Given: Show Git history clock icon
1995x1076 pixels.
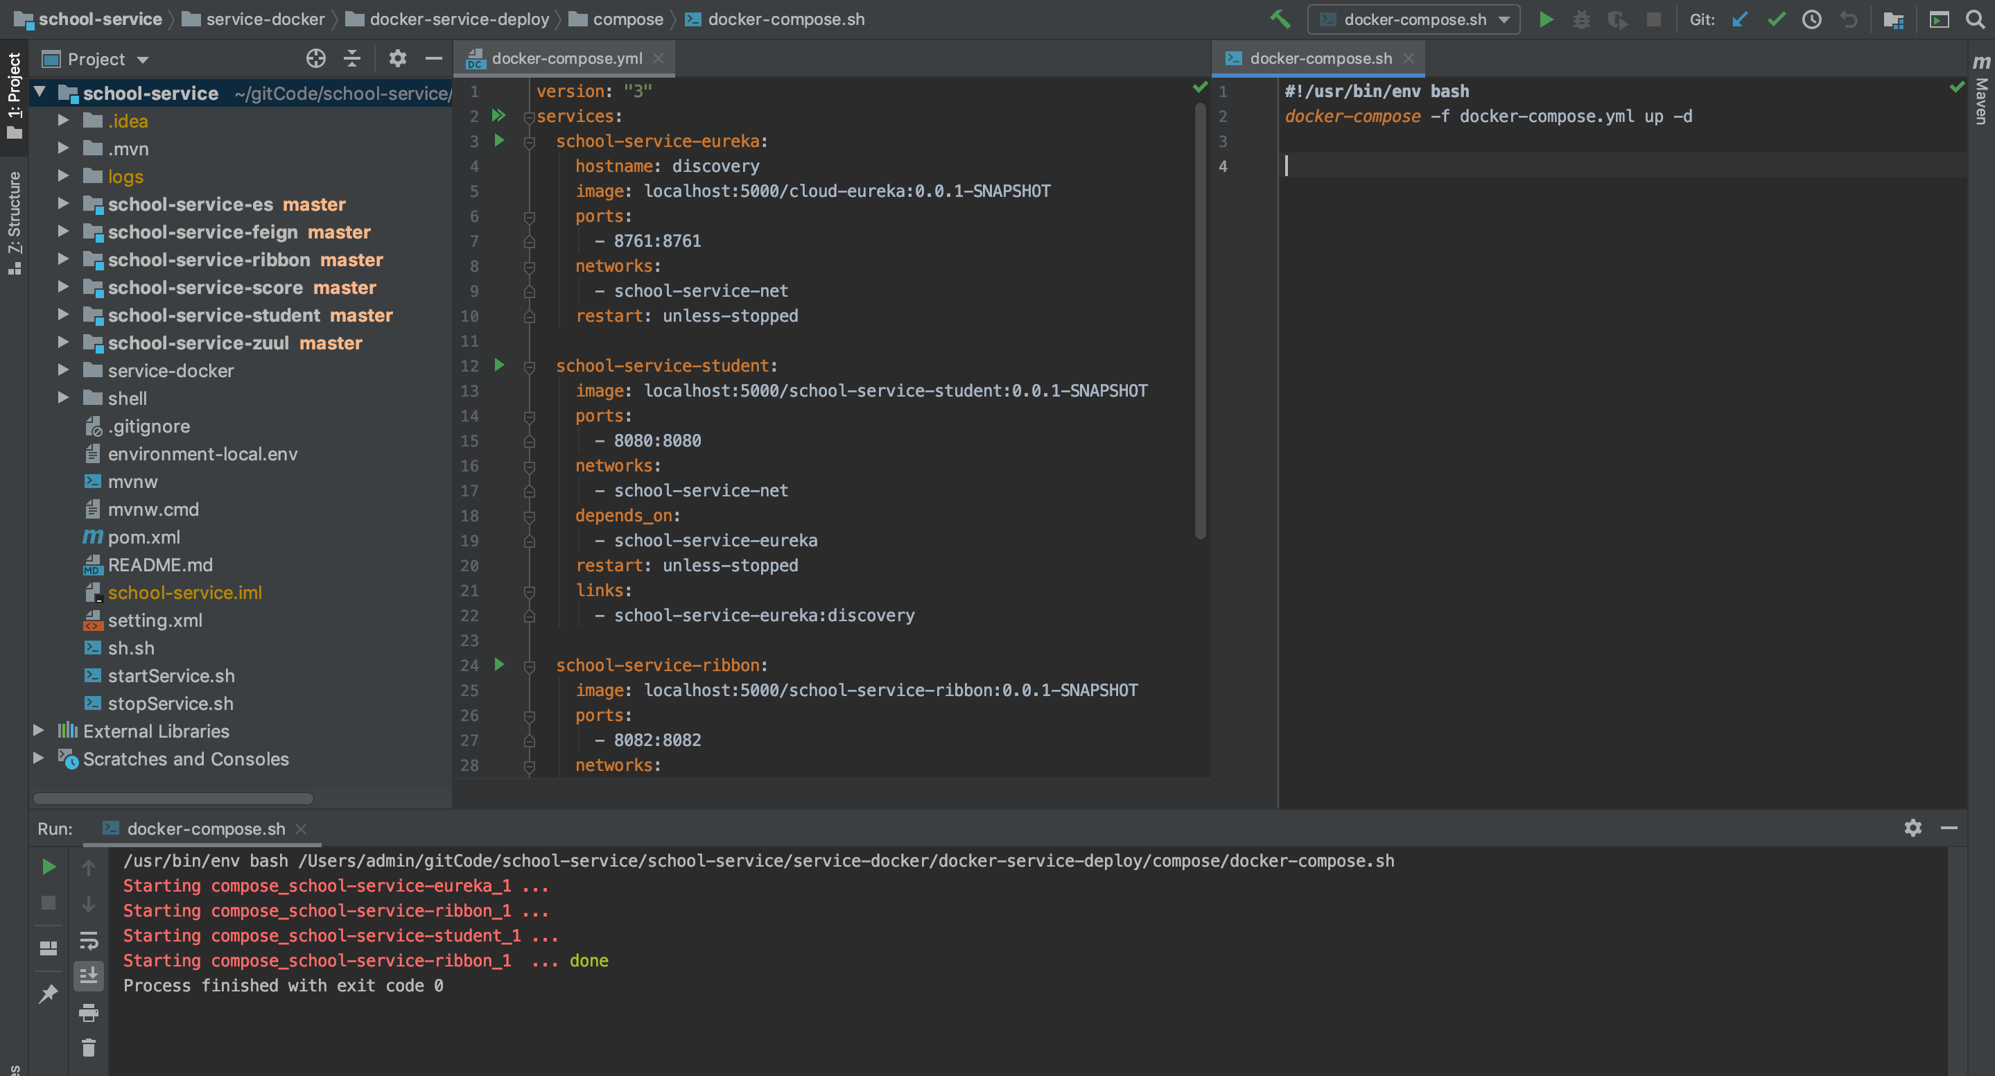Looking at the screenshot, I should (1811, 19).
